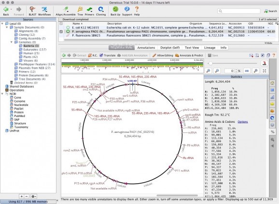
Task: Launch the Tree builder
Action: (80, 11)
